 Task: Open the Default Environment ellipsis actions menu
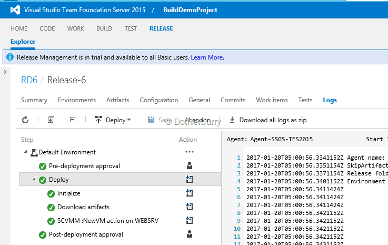coord(190,152)
